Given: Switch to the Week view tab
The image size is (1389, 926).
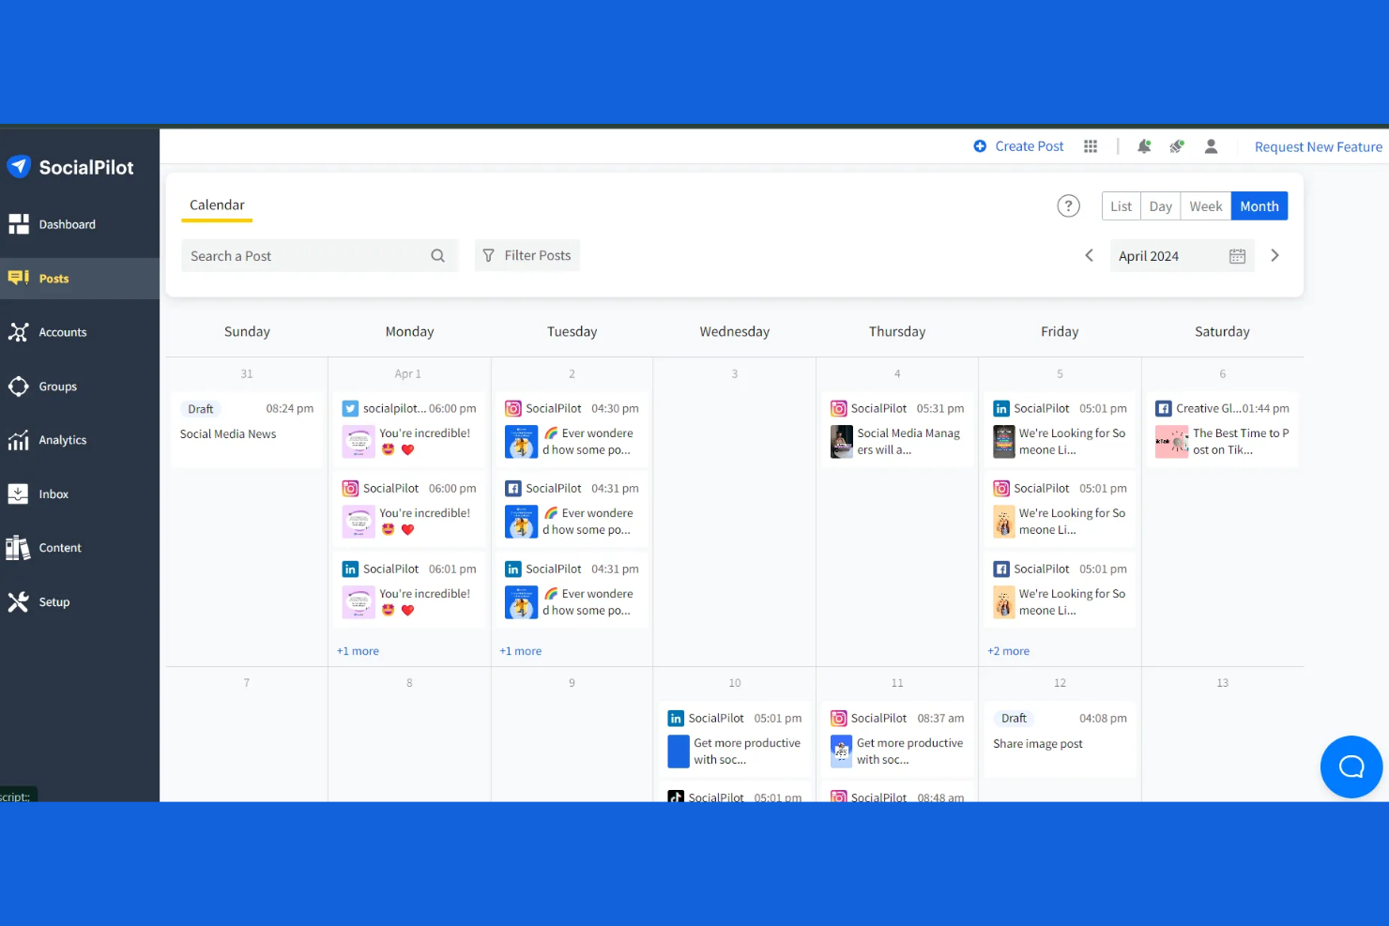Looking at the screenshot, I should click(1205, 205).
